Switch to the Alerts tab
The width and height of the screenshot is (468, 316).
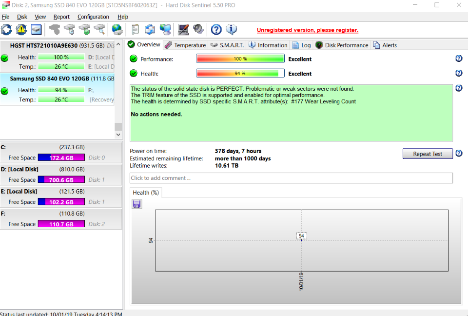pos(385,45)
